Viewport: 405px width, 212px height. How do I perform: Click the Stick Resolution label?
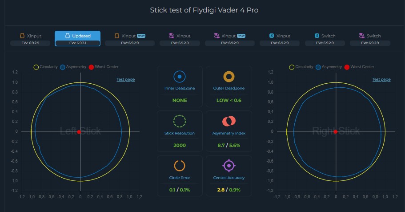[180, 133]
